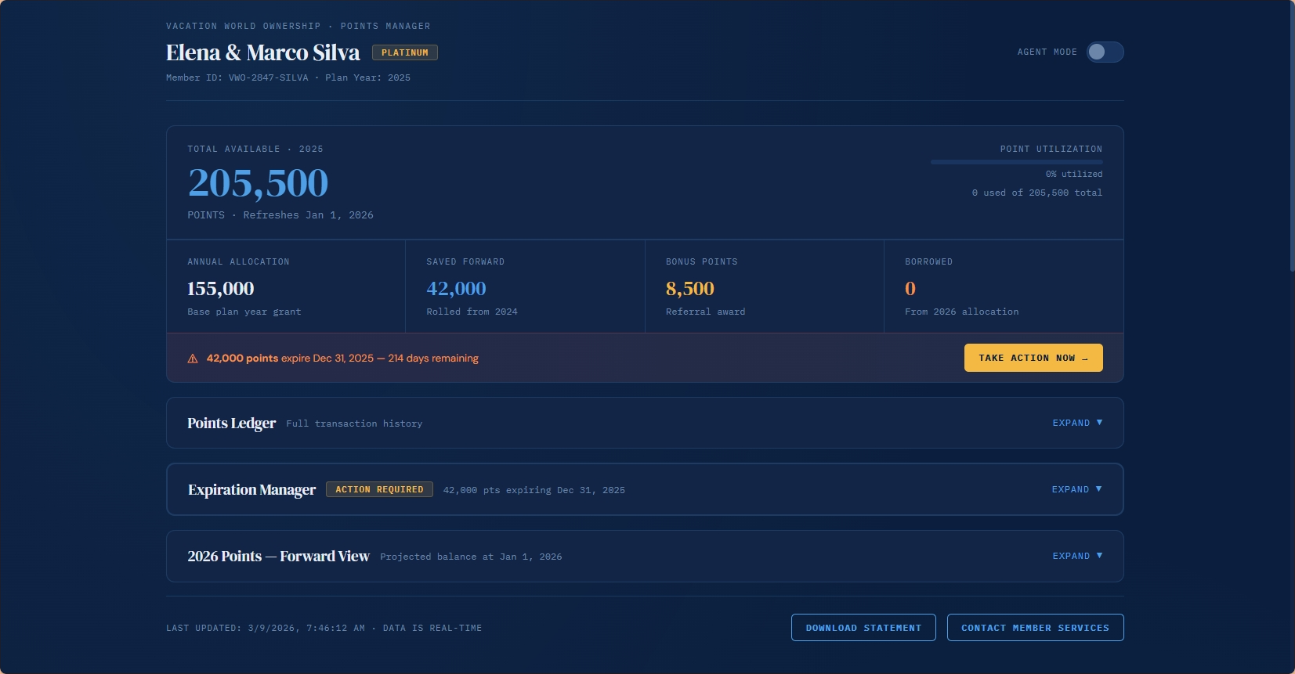Viewport: 1295px width, 674px height.
Task: Click the Action Required badge
Action: (x=379, y=489)
